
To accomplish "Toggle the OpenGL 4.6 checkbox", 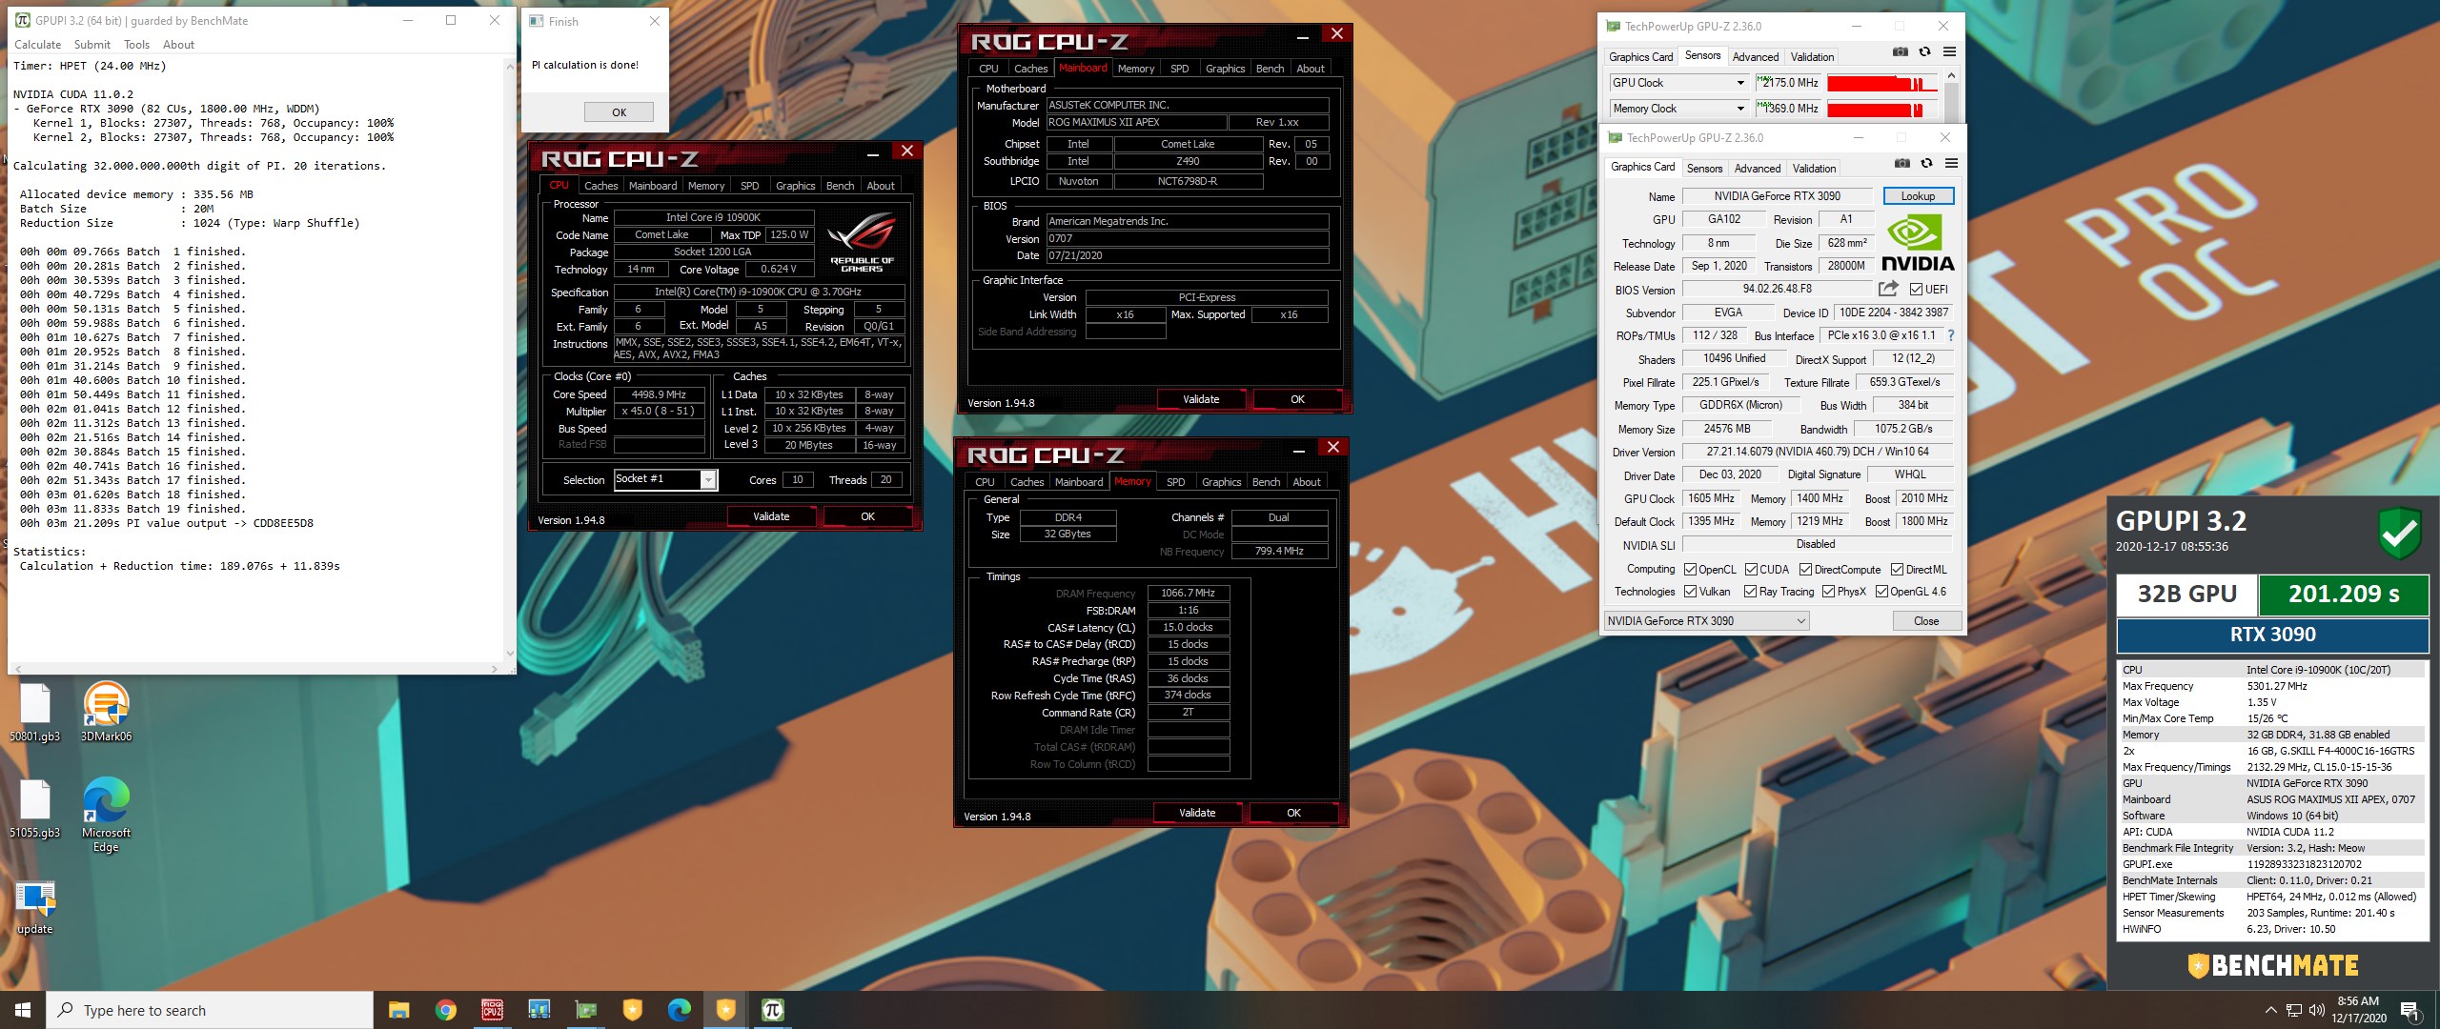I will (1881, 592).
